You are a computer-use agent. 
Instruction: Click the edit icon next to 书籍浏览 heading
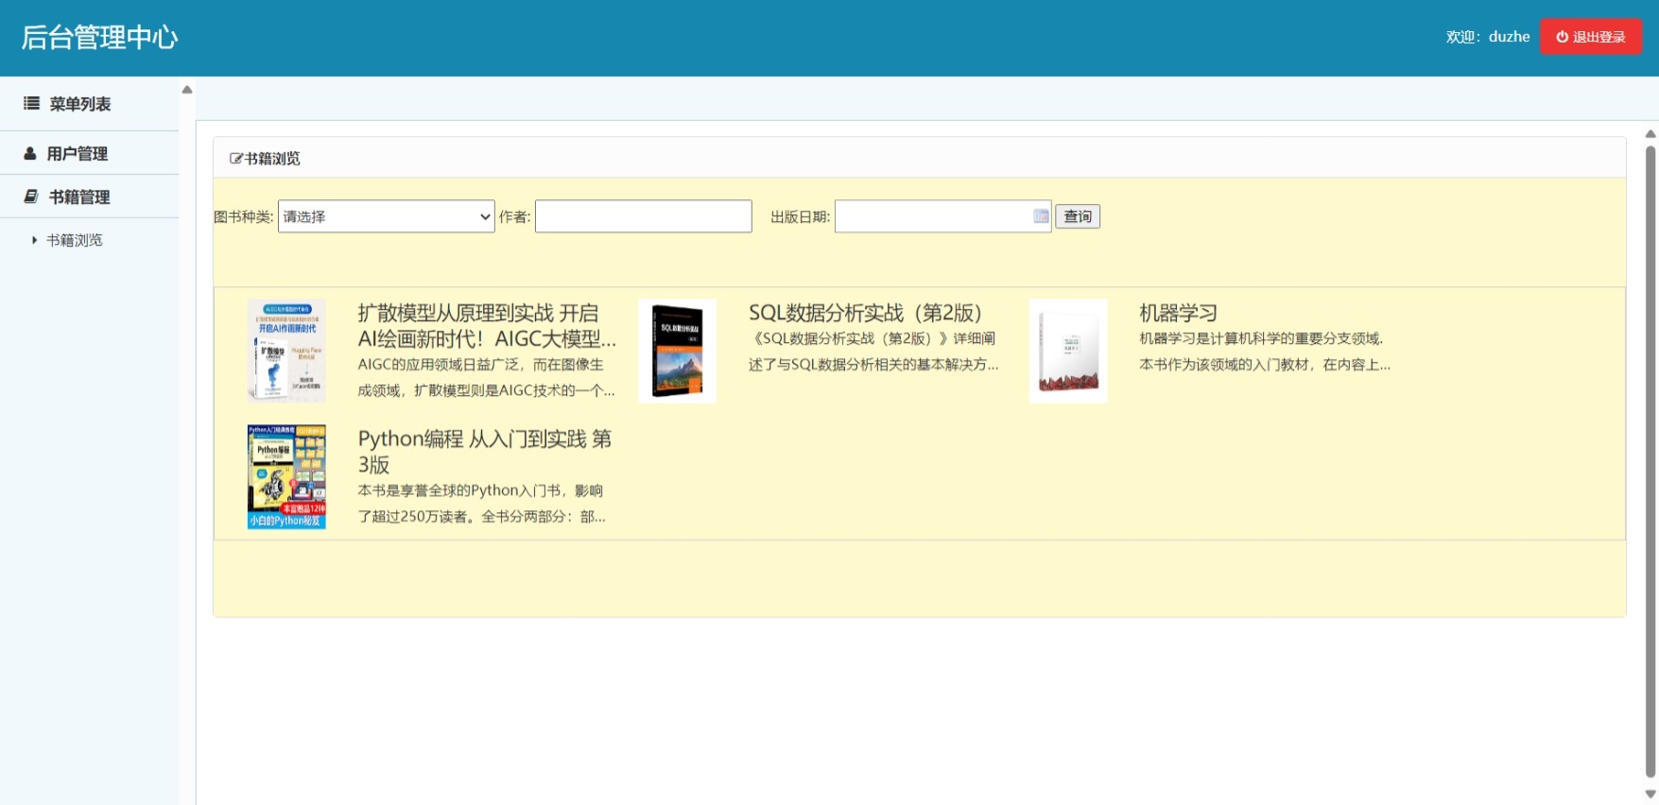236,159
